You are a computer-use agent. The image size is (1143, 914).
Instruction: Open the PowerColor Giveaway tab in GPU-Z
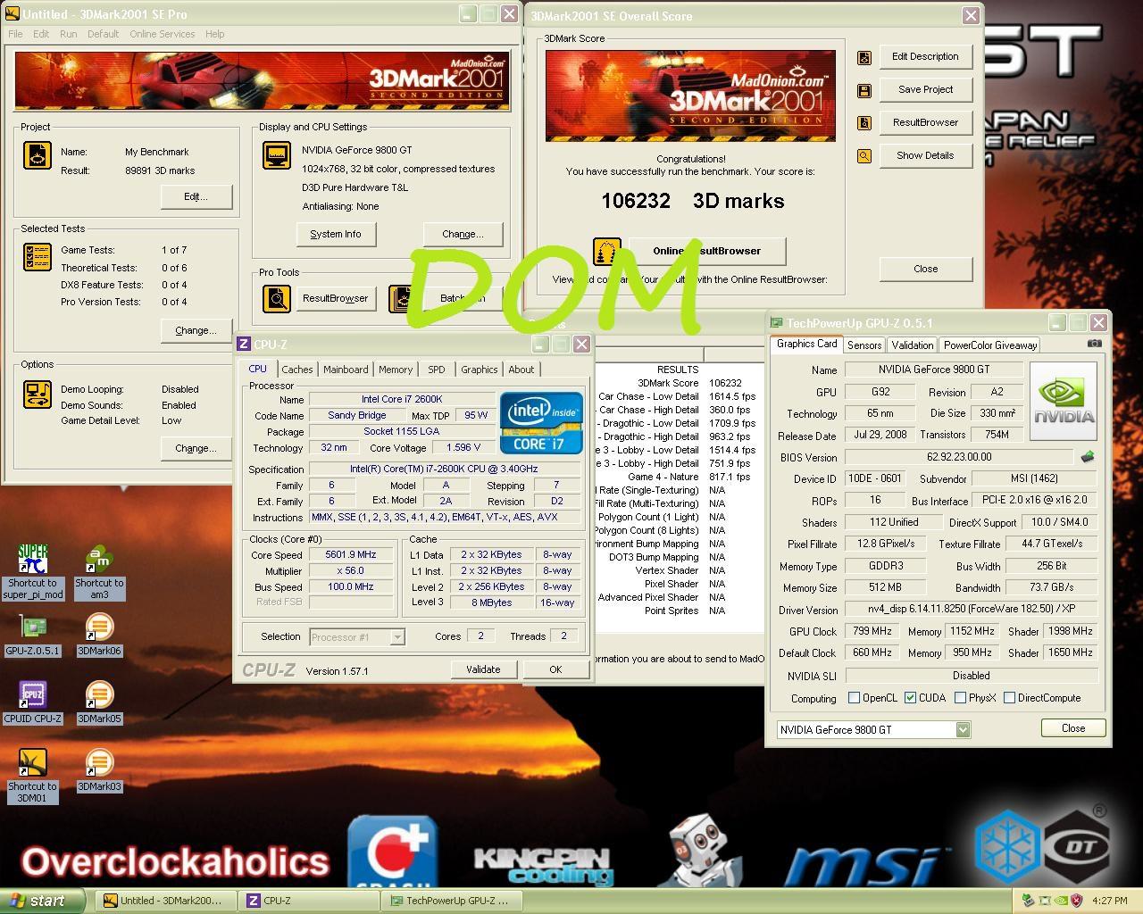(990, 345)
